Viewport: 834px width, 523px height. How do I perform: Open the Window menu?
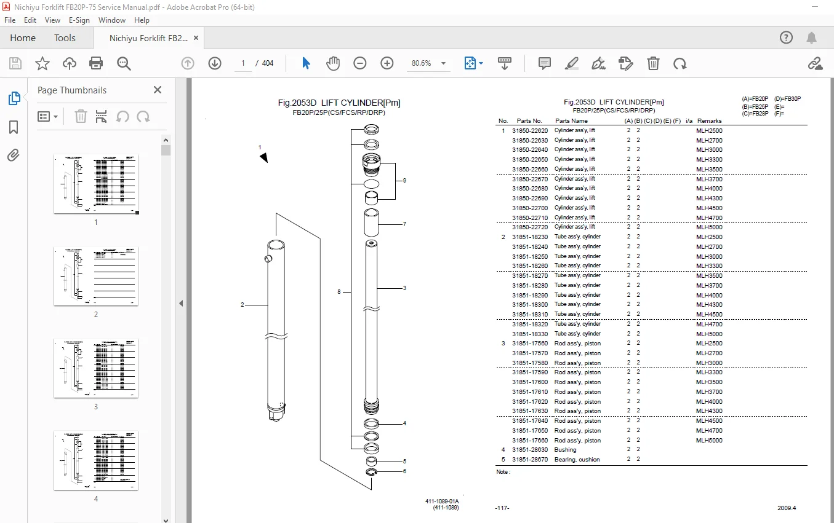click(112, 20)
